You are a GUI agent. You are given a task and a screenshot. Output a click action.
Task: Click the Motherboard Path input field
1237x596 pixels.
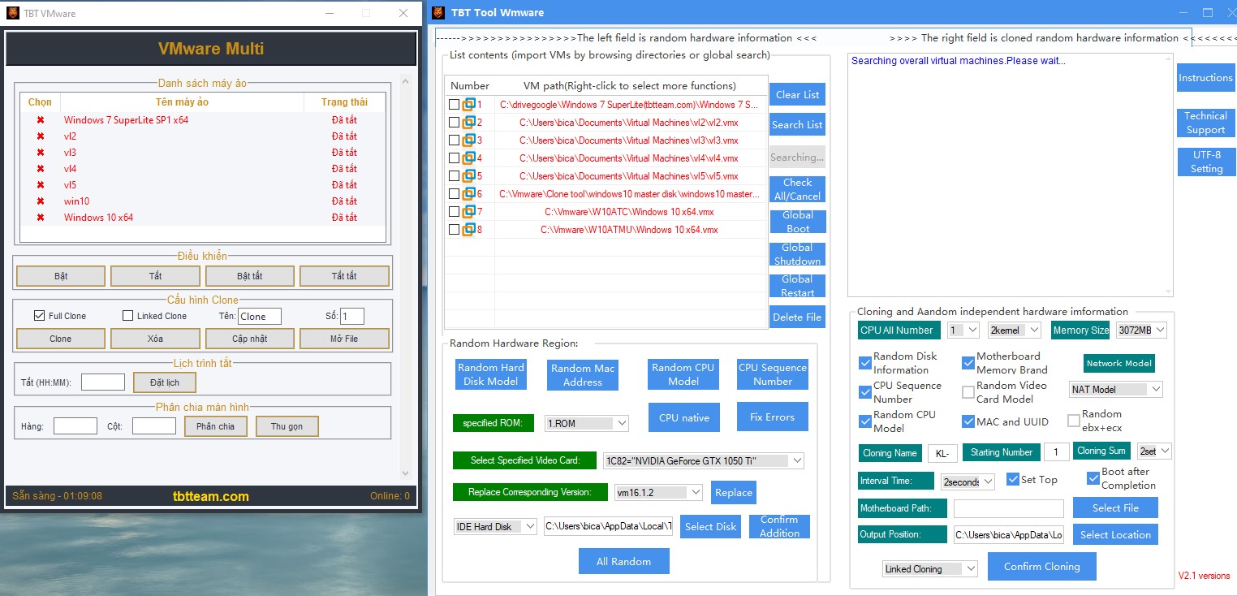1008,508
